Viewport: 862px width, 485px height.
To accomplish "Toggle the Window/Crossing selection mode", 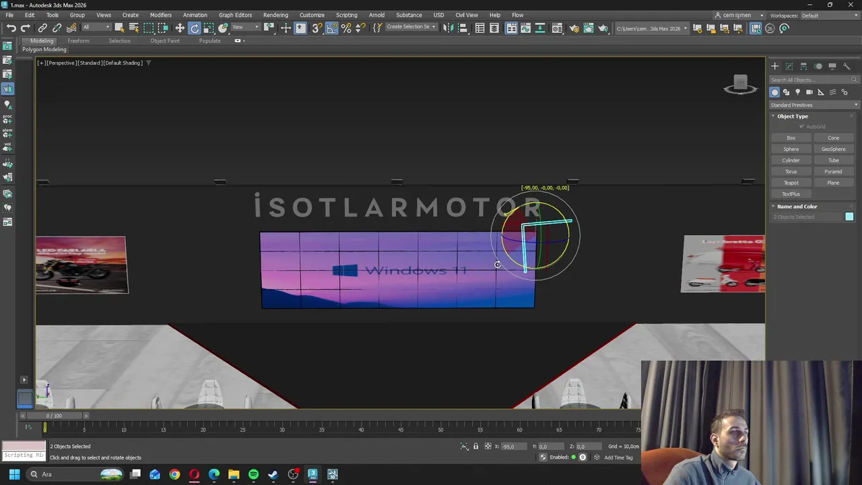I will pos(162,28).
